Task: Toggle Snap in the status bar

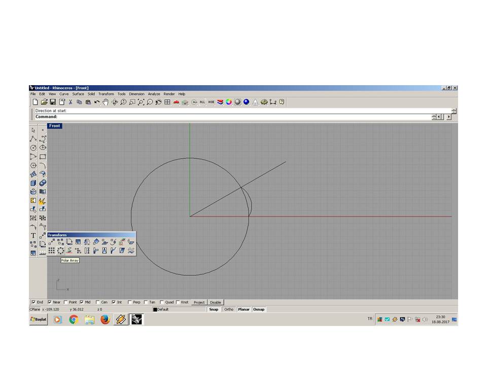Action: point(214,309)
